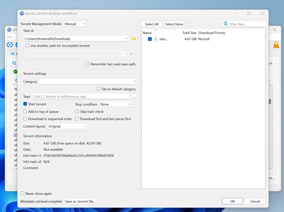Click the ubuntu file icon in the file list
Viewport: 284px width, 212px height.
pos(155,39)
